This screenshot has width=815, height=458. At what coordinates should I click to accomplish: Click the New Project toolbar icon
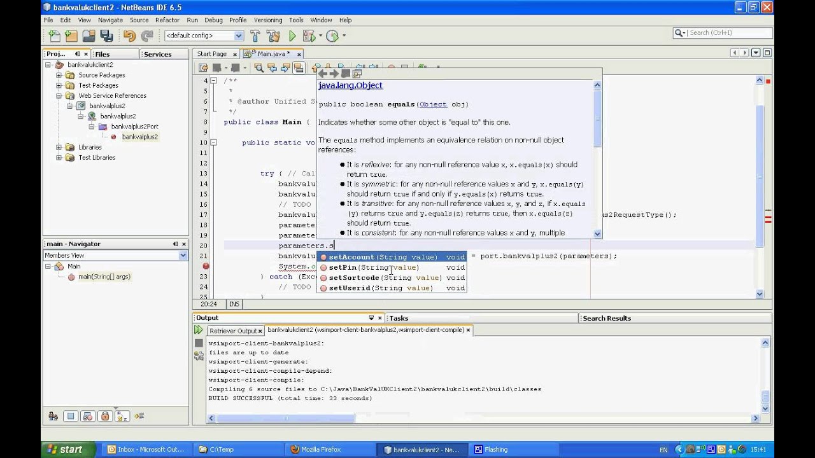click(x=71, y=36)
